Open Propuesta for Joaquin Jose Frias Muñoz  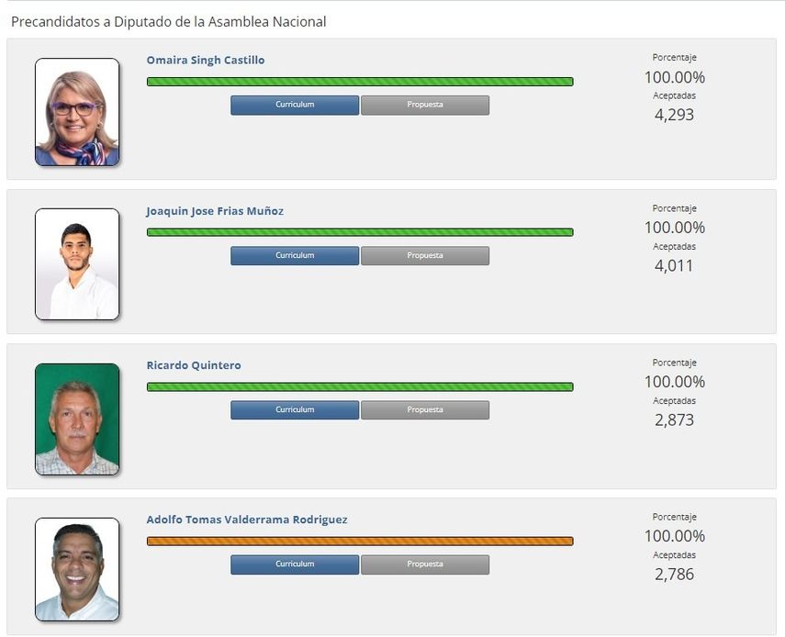[x=424, y=255]
